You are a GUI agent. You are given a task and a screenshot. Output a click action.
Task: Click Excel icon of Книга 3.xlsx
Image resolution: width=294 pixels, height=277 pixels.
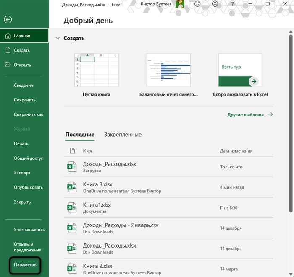(72, 187)
